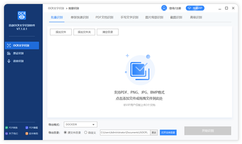Close the OCR application window
The image size is (242, 144).
[233, 8]
